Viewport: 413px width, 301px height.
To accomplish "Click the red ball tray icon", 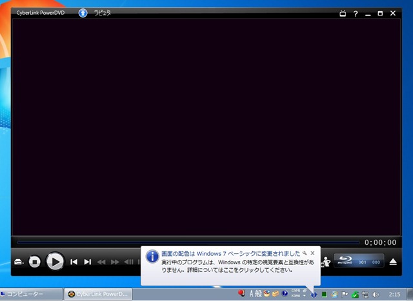I will tap(241, 293).
